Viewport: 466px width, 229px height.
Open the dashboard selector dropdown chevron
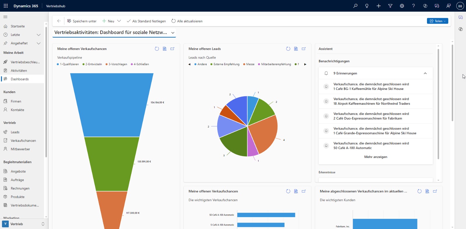click(x=173, y=33)
